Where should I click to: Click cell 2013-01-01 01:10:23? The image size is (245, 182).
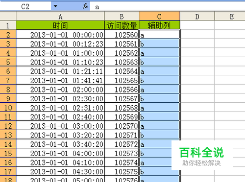(60, 62)
